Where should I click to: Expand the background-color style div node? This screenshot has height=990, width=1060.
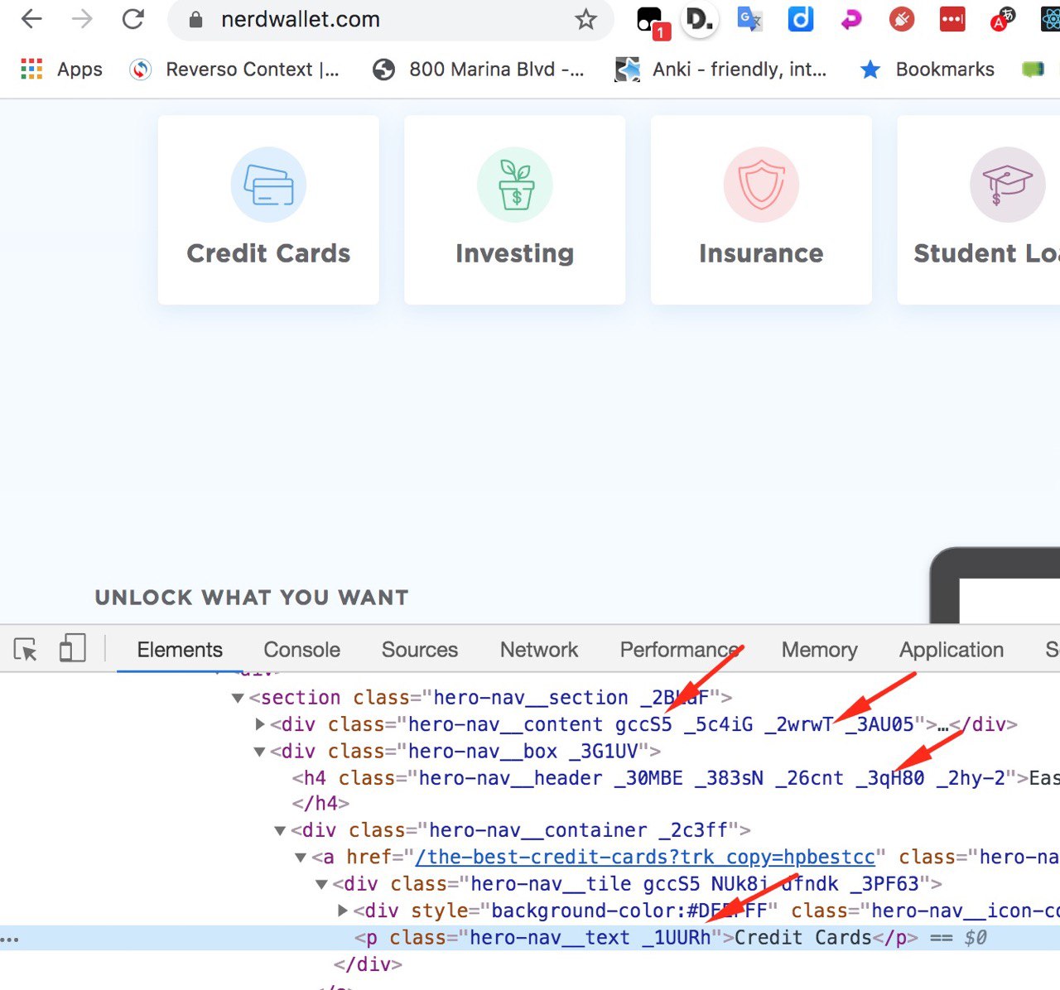343,911
